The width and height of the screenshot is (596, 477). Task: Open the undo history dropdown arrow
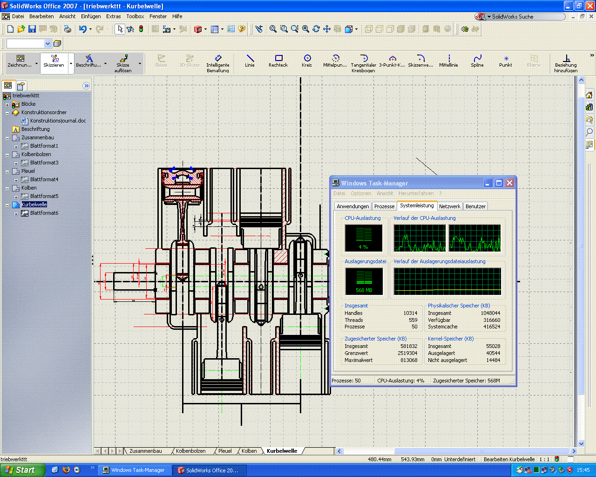(89, 29)
